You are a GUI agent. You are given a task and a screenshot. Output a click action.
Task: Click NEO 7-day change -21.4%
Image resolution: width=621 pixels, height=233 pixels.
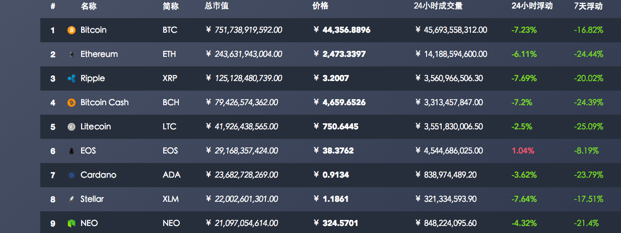tap(586, 223)
